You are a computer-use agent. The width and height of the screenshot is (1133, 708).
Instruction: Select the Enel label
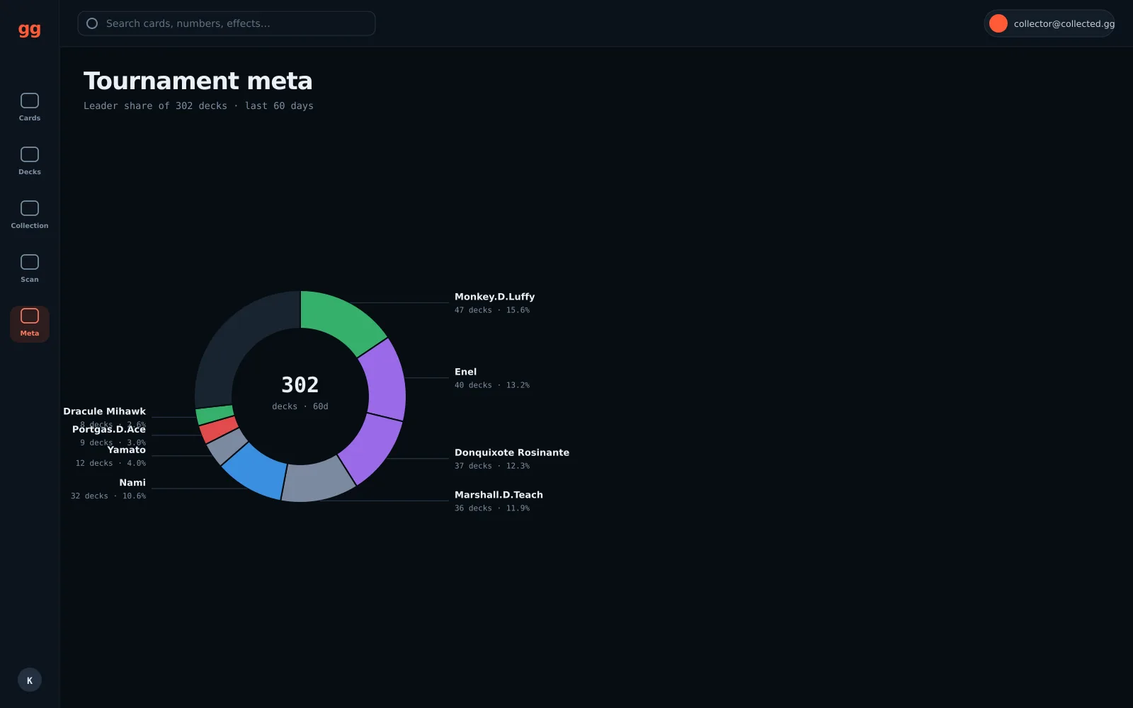tap(465, 372)
